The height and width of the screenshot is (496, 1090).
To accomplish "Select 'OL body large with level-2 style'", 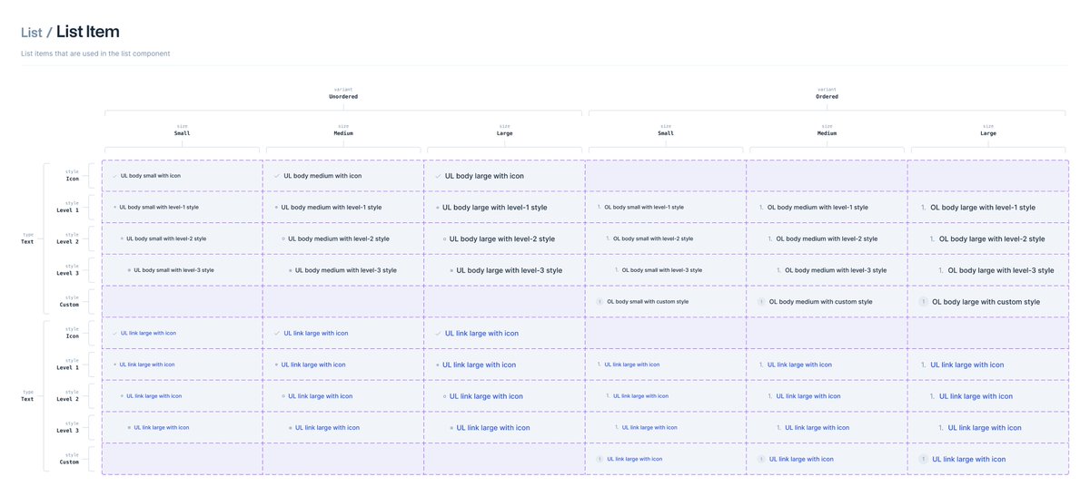I will click(x=992, y=239).
